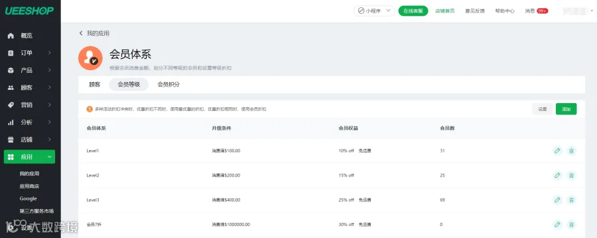Open 在线客服 online support
The width and height of the screenshot is (597, 238).
coord(413,11)
